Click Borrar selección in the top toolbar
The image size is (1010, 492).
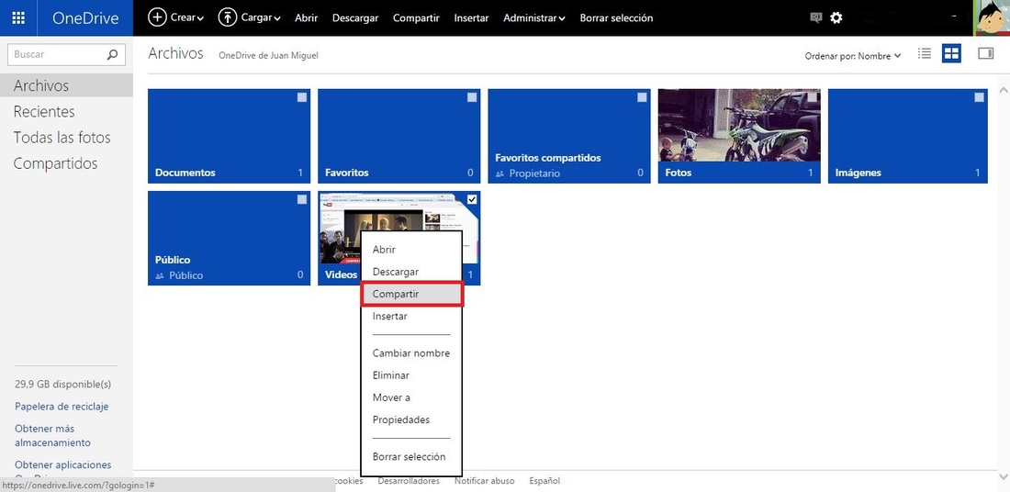pyautogui.click(x=616, y=18)
